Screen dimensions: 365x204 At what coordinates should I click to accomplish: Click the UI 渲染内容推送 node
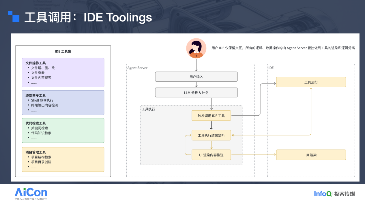(x=211, y=155)
